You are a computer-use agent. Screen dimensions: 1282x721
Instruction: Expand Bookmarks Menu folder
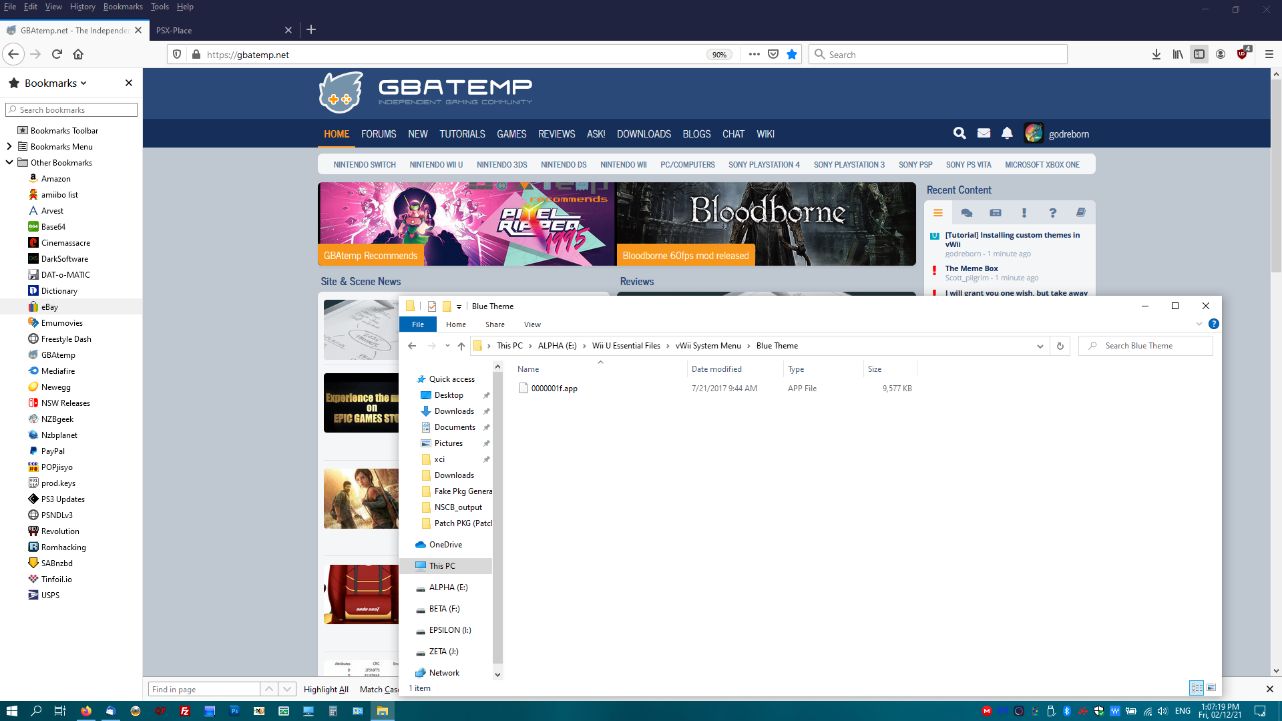9,146
